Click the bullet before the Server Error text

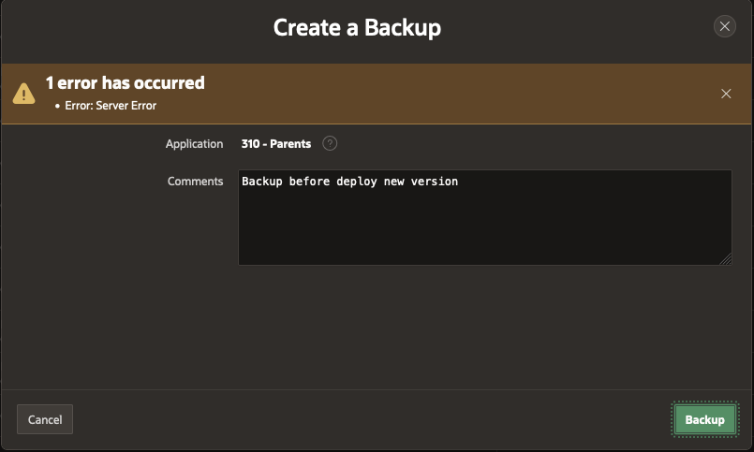click(57, 106)
